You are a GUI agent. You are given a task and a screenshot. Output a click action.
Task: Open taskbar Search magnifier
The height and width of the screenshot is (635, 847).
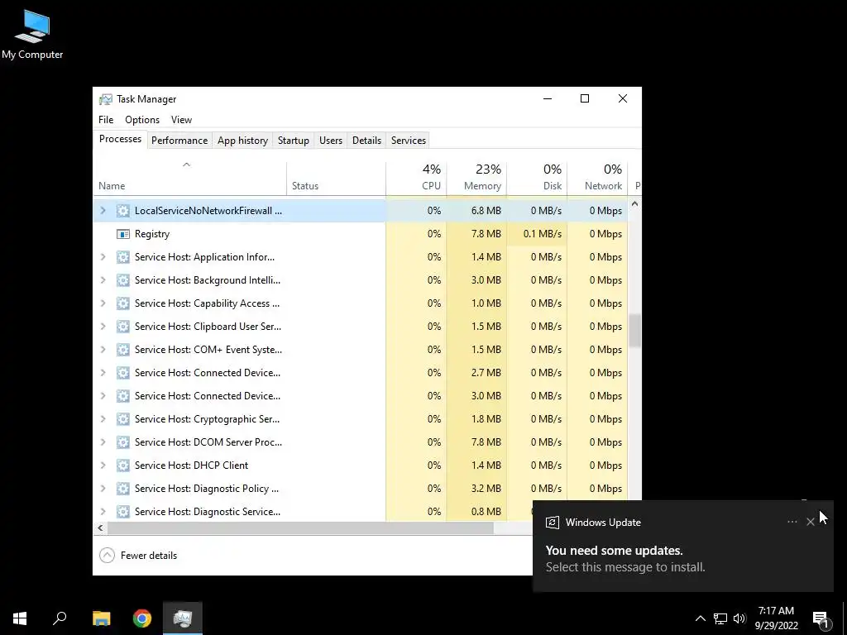click(x=60, y=618)
